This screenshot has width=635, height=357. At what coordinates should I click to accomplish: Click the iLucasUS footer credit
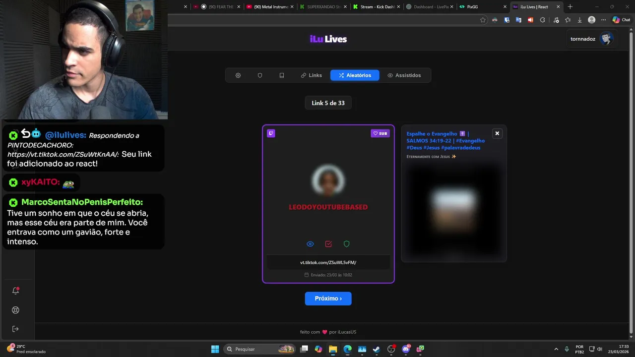(346, 332)
